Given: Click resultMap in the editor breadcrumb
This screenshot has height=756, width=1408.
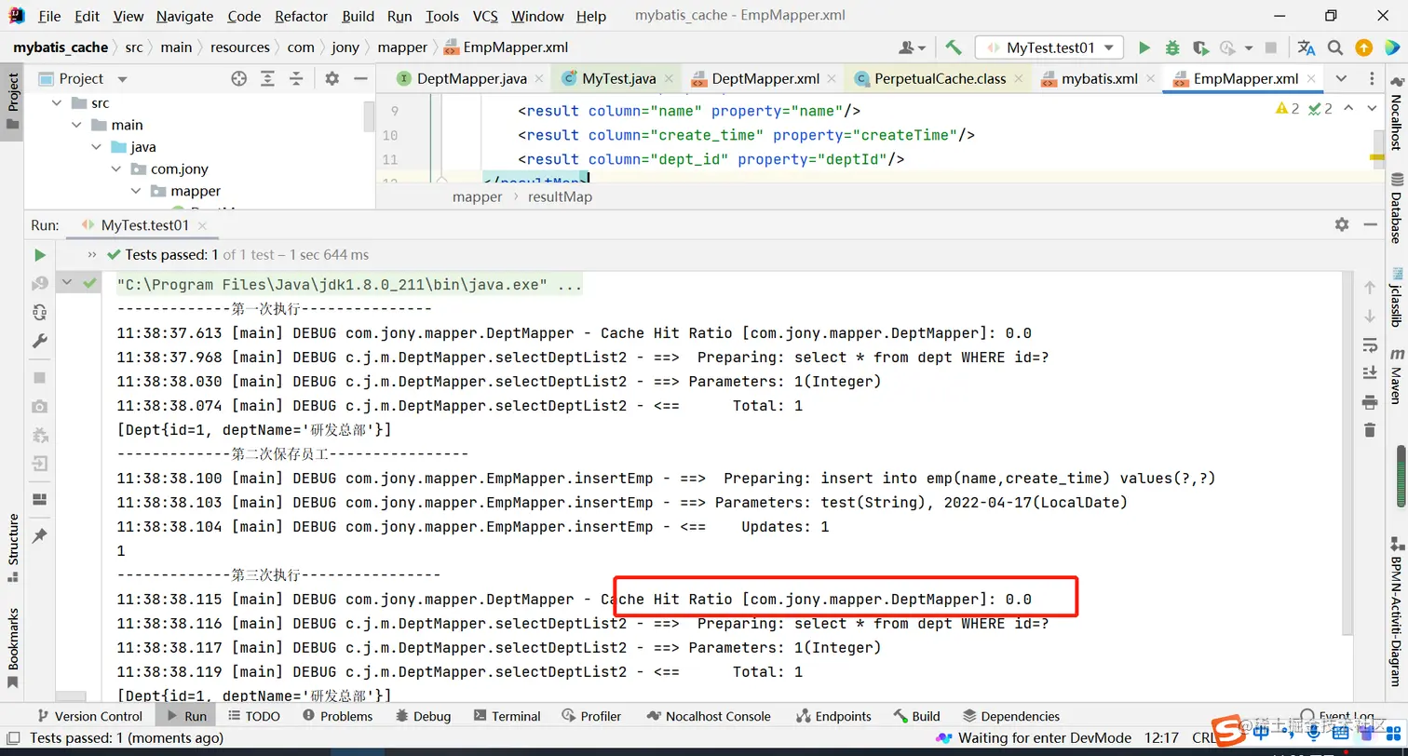Looking at the screenshot, I should 560,197.
